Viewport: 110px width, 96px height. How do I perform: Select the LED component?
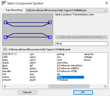tap(5, 57)
